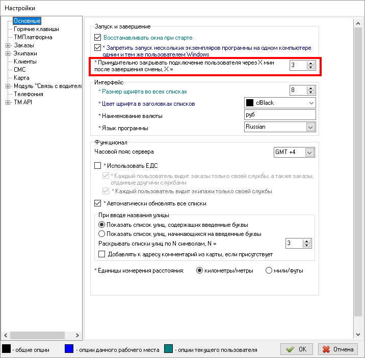The width and height of the screenshot is (365, 358).
Task: Select the Заказы tree item
Action: tap(24, 45)
